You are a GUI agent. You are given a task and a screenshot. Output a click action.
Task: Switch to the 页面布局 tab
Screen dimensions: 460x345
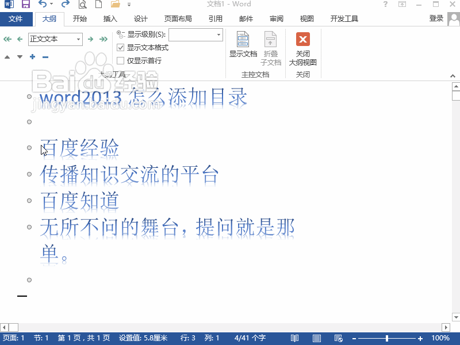click(178, 19)
